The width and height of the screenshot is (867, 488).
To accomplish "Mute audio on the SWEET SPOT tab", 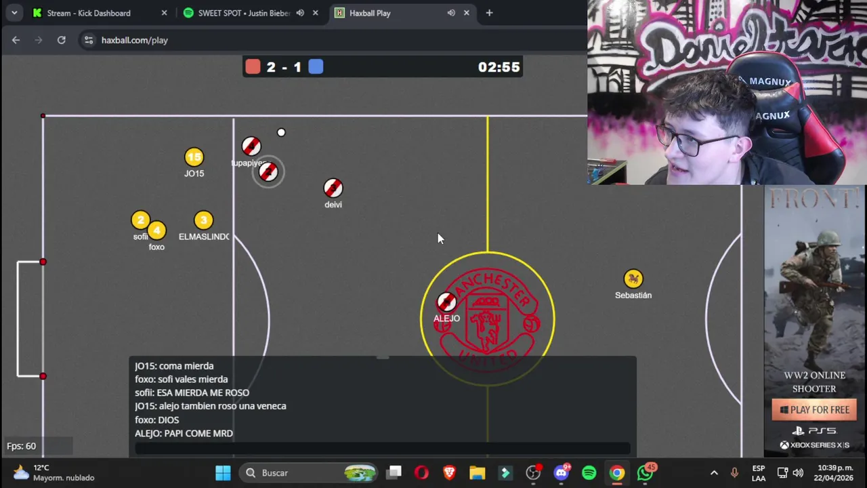I will [x=300, y=13].
